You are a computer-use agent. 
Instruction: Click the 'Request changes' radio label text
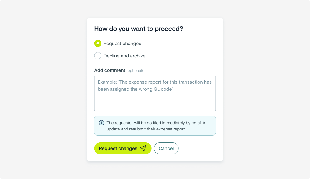pos(122,44)
